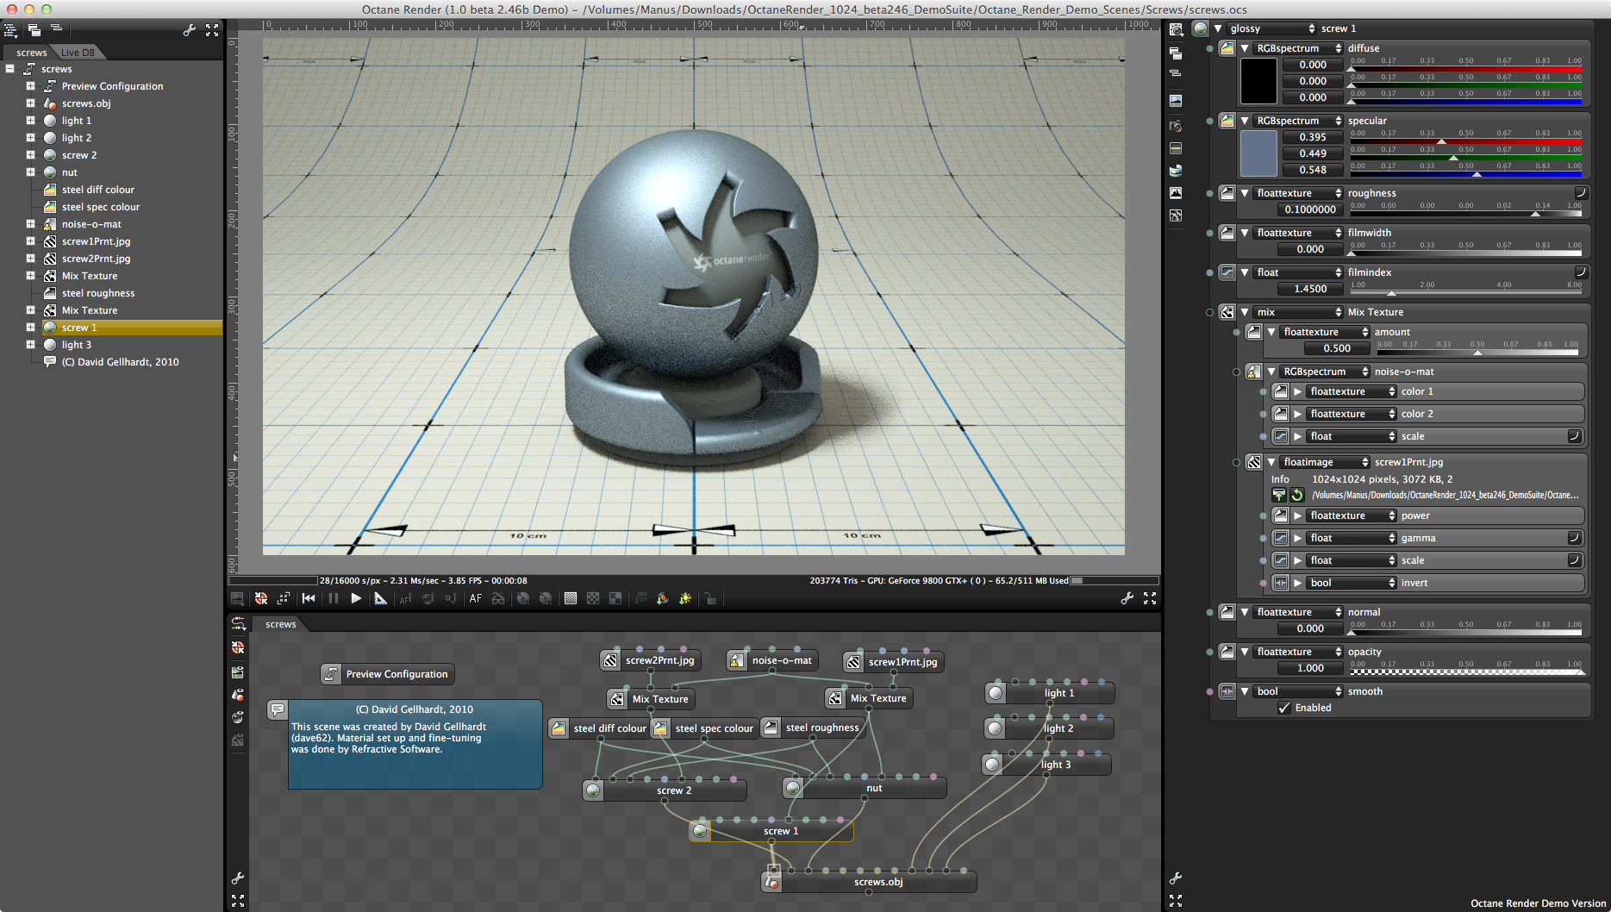Toggle the bool invert parameter button

(x=1281, y=583)
